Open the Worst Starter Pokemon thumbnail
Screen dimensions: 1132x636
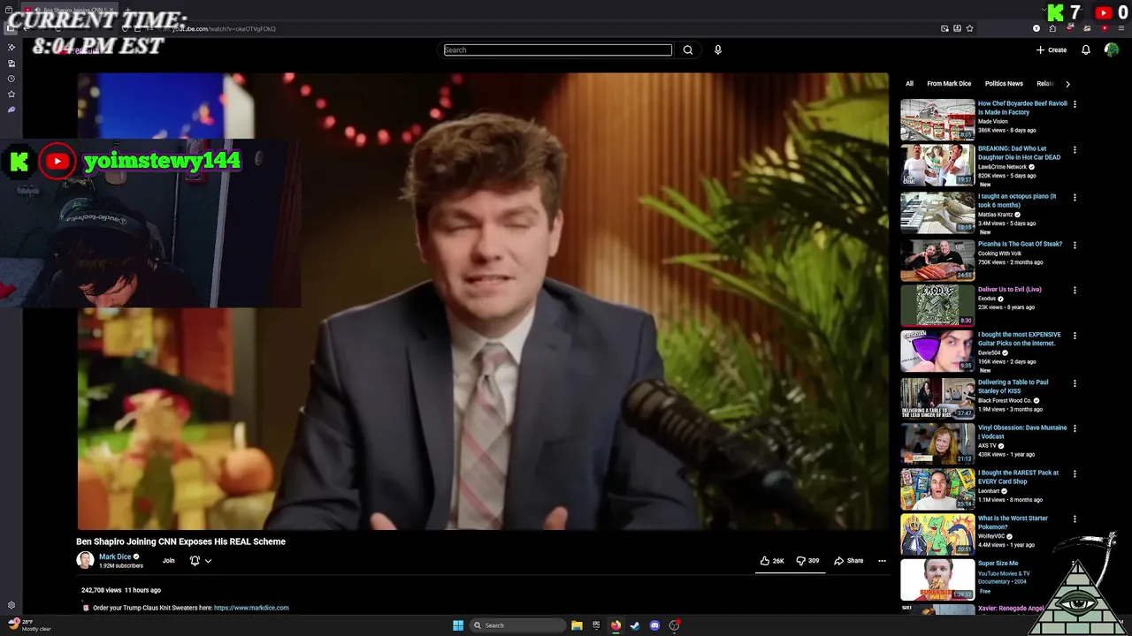click(937, 534)
